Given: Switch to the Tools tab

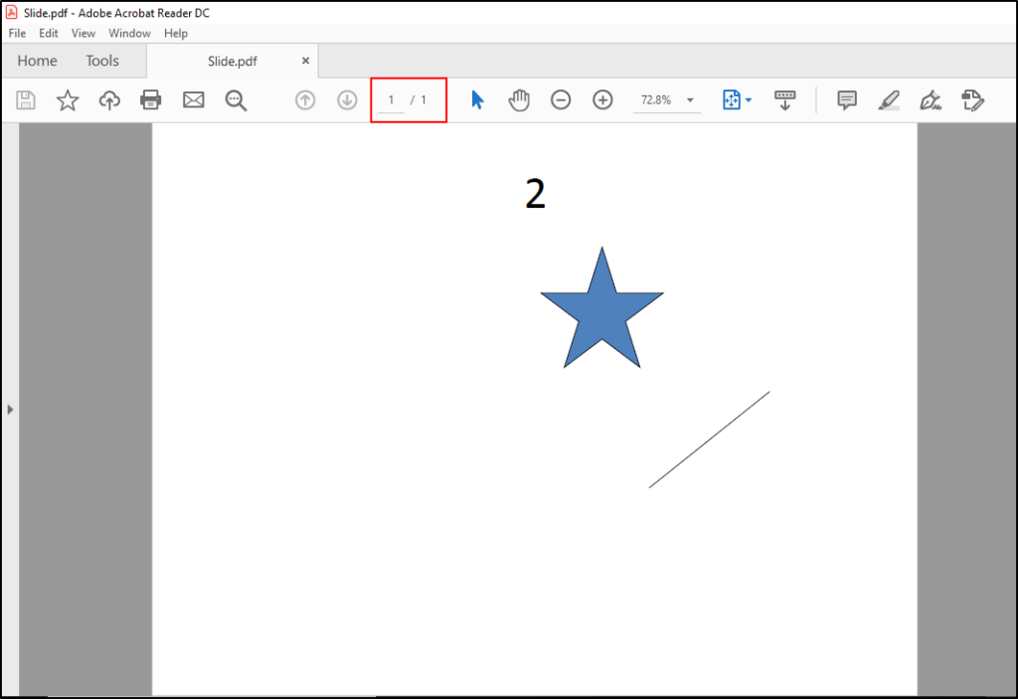Looking at the screenshot, I should point(102,61).
